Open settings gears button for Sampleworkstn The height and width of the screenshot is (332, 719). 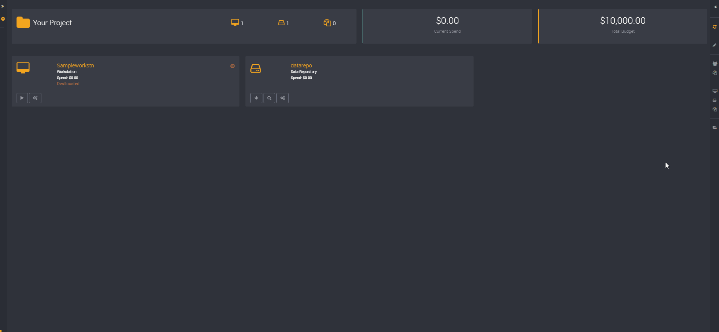[35, 98]
